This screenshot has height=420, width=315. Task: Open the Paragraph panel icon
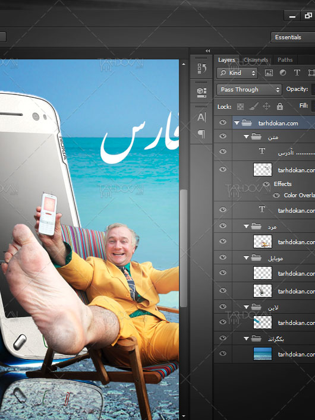(x=201, y=134)
